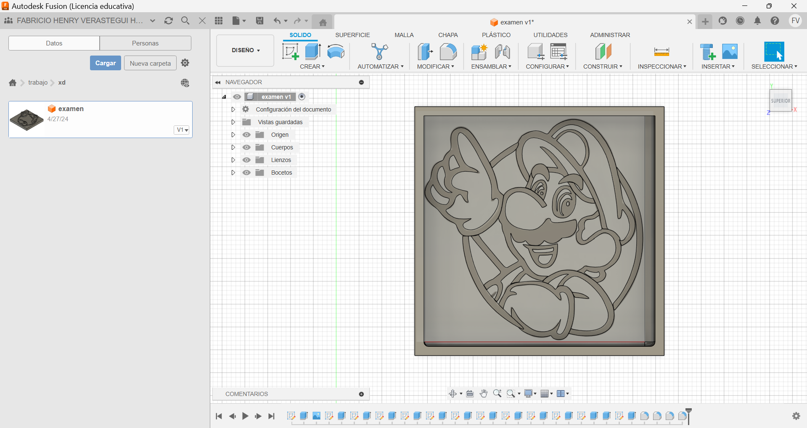Click the Insert Canvas image icon

coord(730,51)
